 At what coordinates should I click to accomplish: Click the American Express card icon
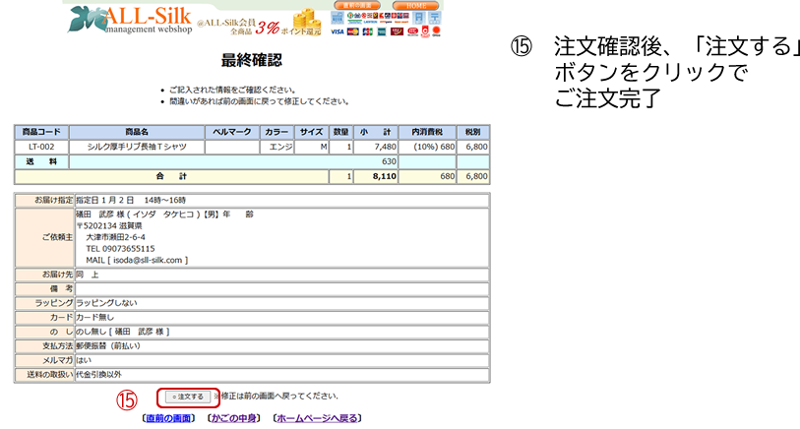coord(382,31)
